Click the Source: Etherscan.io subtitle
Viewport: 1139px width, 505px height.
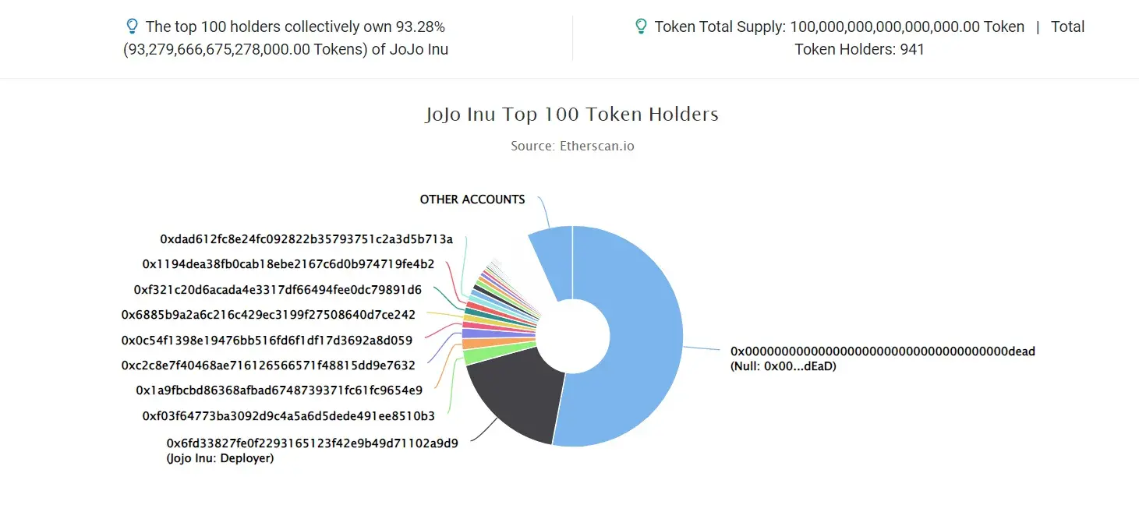point(572,146)
